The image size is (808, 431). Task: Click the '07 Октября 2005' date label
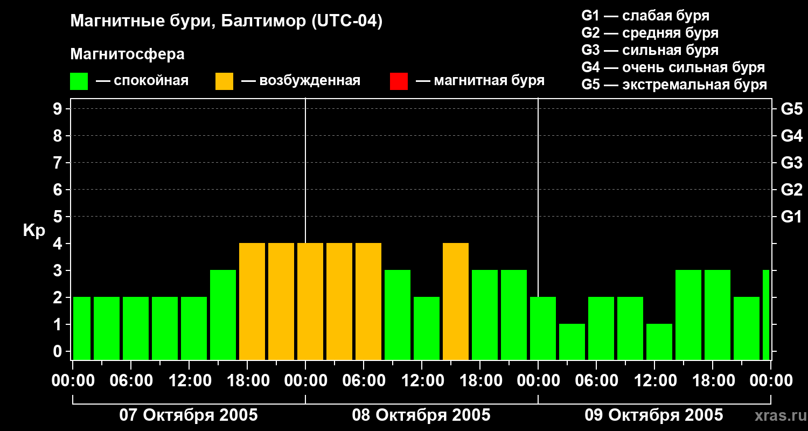[x=189, y=415]
